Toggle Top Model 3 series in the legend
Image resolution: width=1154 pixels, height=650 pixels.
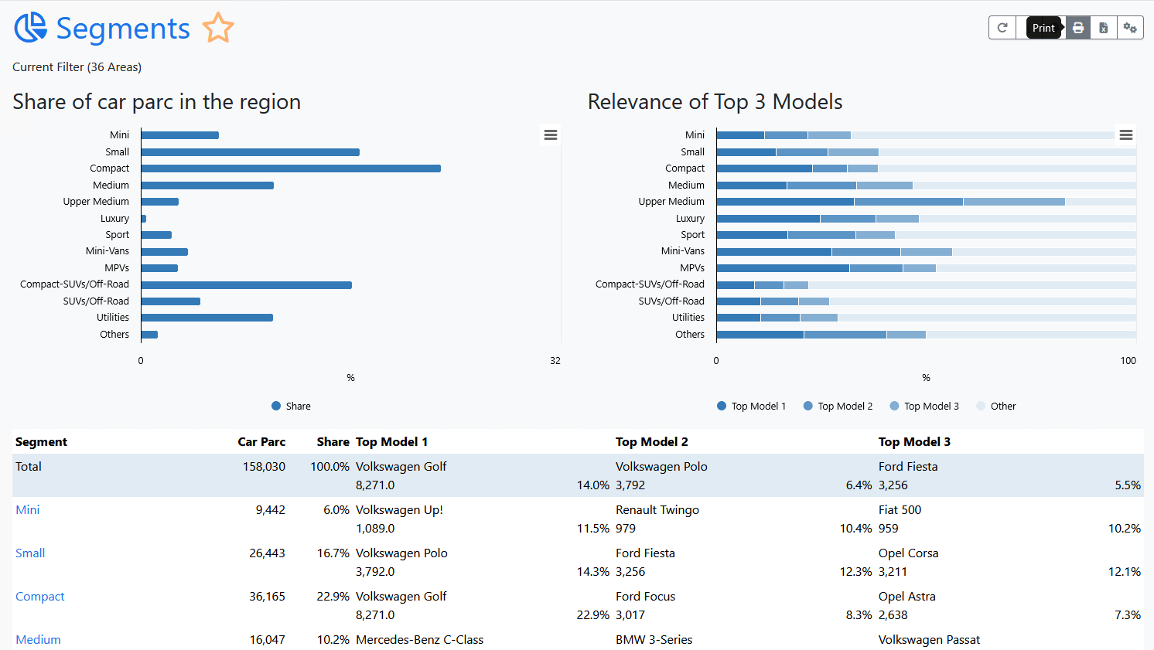[x=924, y=406]
